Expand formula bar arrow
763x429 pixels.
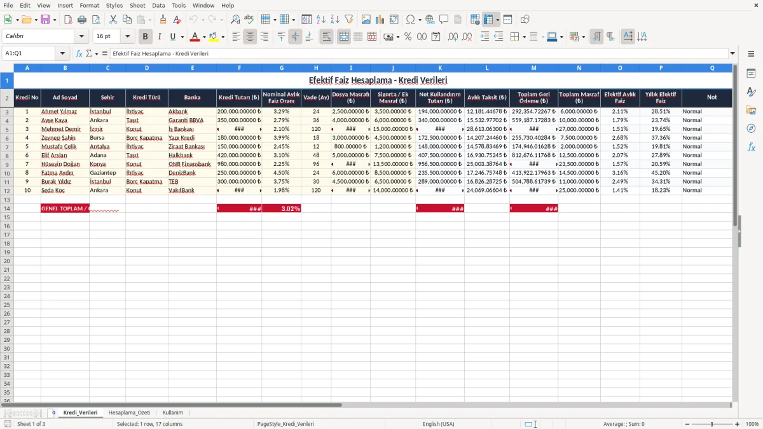pos(732,53)
